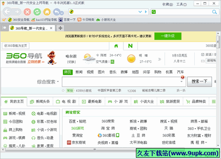Click the green 一键升级 button
The image size is (221, 159).
(x=168, y=36)
